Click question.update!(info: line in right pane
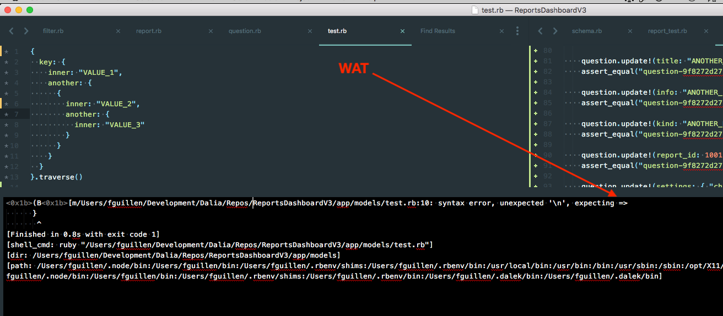This screenshot has width=723, height=316. (x=651, y=92)
